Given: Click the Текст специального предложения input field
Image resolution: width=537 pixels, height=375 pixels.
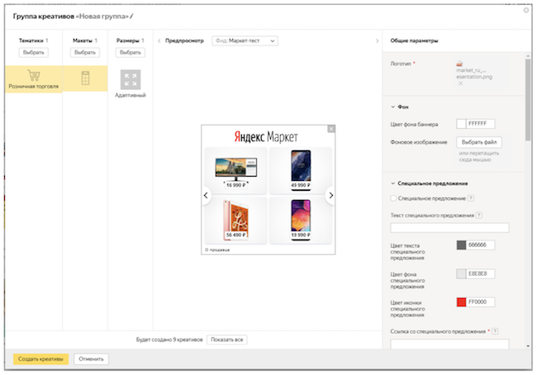Looking at the screenshot, I should tap(449, 228).
